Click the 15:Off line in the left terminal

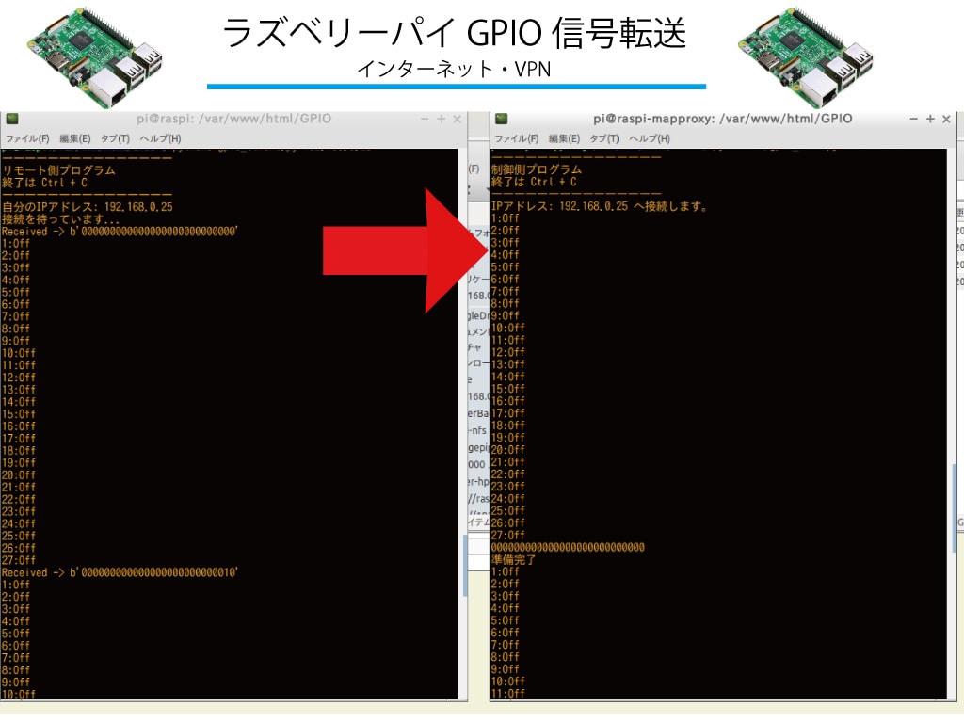tap(19, 414)
